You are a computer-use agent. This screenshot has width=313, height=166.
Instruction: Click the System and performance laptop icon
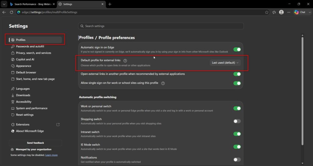(x=13, y=108)
